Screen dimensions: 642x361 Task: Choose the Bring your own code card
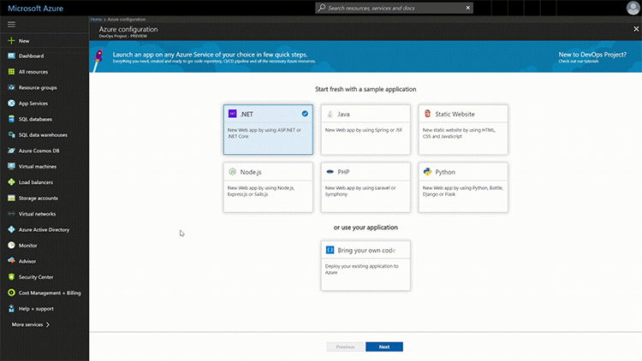click(366, 266)
